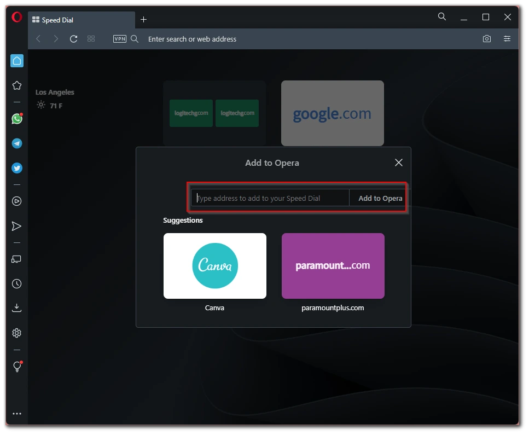Reload the current page
The image size is (529, 435).
(73, 39)
